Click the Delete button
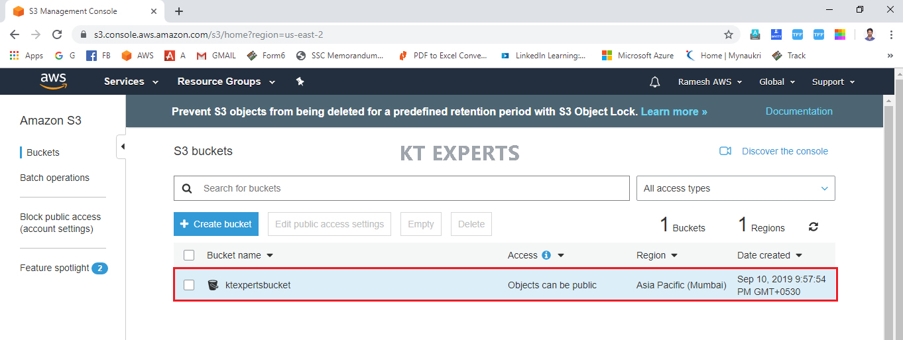The height and width of the screenshot is (340, 903). pos(471,224)
